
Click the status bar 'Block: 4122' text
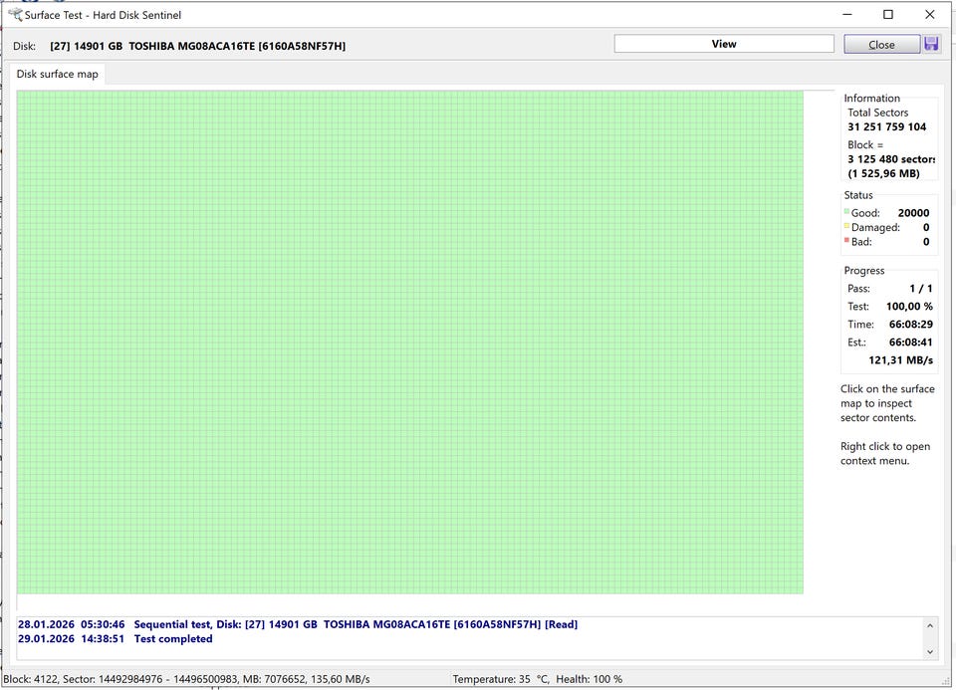point(29,679)
